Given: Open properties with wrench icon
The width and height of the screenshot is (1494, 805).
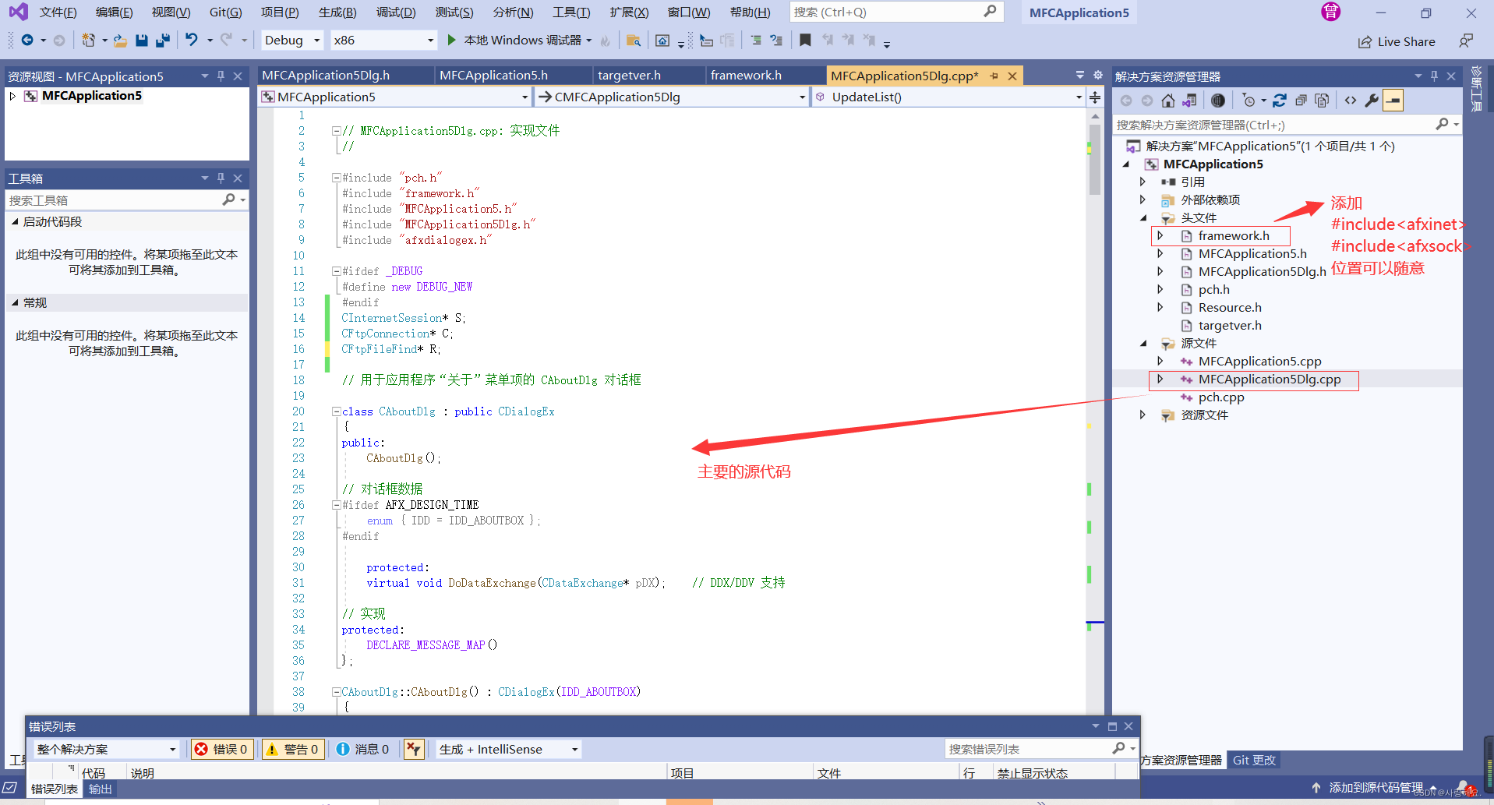Looking at the screenshot, I should click(x=1372, y=100).
